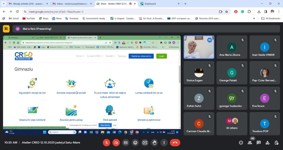The height and width of the screenshot is (150, 283).
Task: Unmute the microphone in Meet controls
Action: [106, 142]
